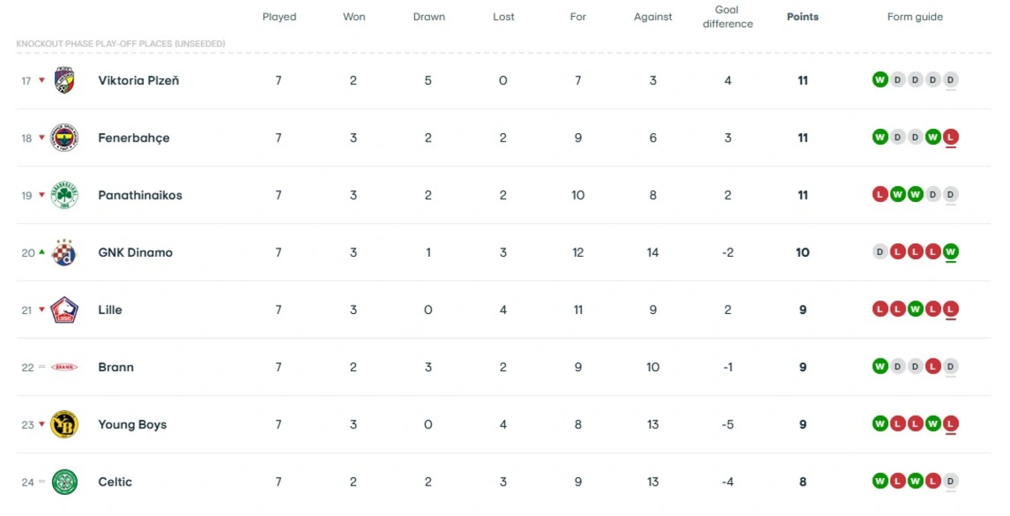Screen dimensions: 1010x516
Task: Click Brann's red L form badge
Action: tap(933, 367)
